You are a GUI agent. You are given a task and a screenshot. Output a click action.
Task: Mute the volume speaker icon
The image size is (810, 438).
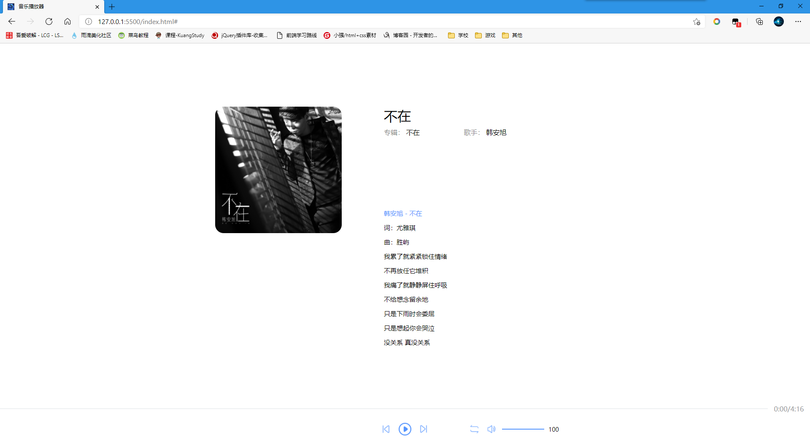491,429
